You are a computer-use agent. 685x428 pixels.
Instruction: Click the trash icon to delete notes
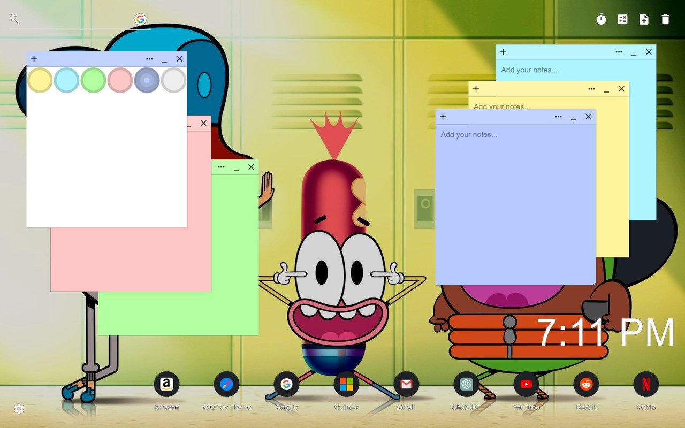pos(665,19)
